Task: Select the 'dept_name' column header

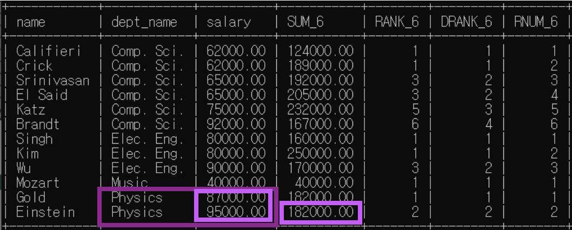Action: coord(144,23)
